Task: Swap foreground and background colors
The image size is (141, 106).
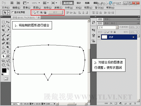Action: 8,69
